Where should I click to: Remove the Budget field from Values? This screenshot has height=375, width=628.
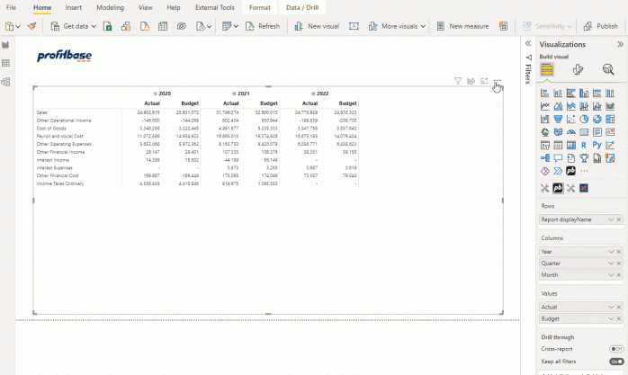tap(619, 319)
